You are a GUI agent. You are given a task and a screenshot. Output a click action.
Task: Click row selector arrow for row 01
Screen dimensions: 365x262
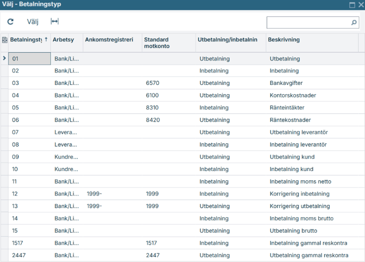(x=4, y=58)
